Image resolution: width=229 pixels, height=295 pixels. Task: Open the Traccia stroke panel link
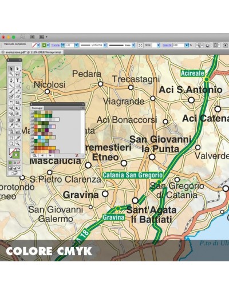pyautogui.click(x=56, y=45)
